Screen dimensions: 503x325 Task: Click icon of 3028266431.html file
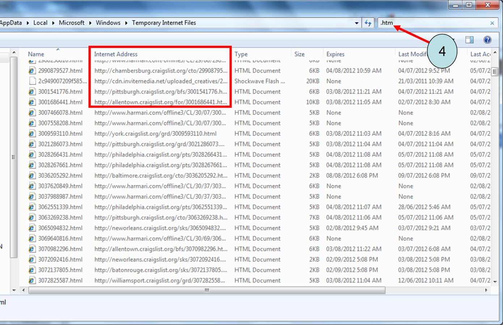point(32,155)
